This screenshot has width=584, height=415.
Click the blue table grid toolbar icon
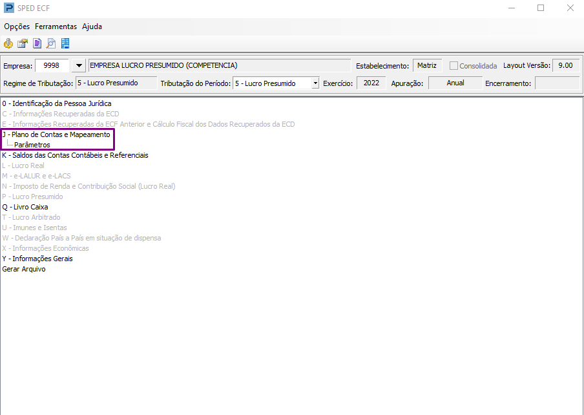(x=65, y=43)
